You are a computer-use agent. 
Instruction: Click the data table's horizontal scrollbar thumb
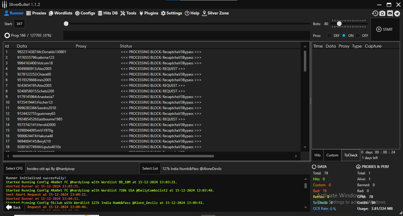point(113,156)
